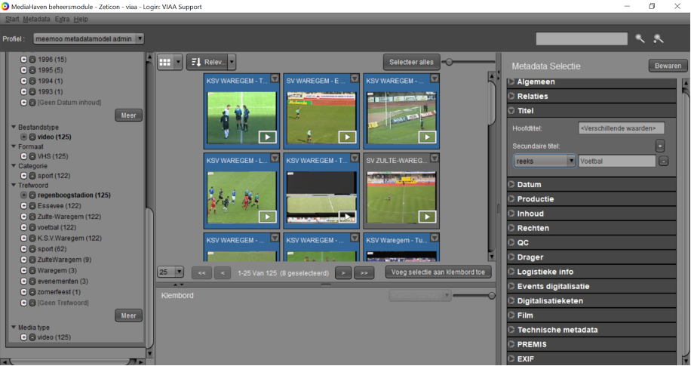Exclude Zulte-Waregem (122) keyword minus icon
691x366 pixels.
32,217
